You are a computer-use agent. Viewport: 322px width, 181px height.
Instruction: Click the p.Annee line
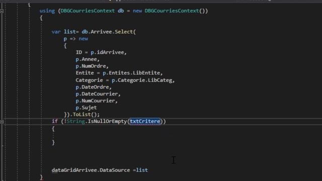pyautogui.click(x=88, y=59)
